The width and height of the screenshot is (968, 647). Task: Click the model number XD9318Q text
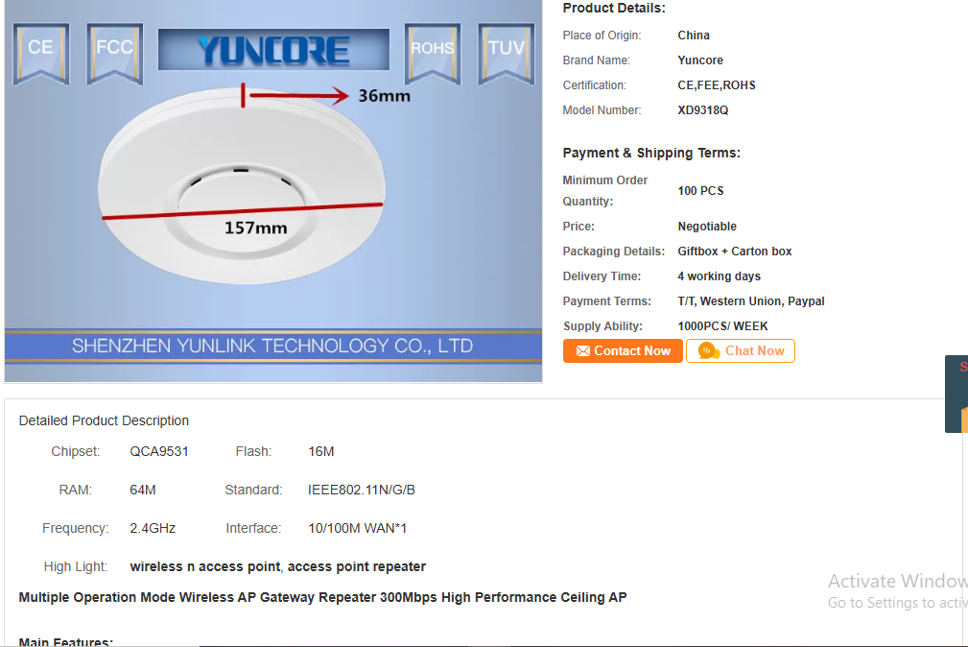pos(702,110)
